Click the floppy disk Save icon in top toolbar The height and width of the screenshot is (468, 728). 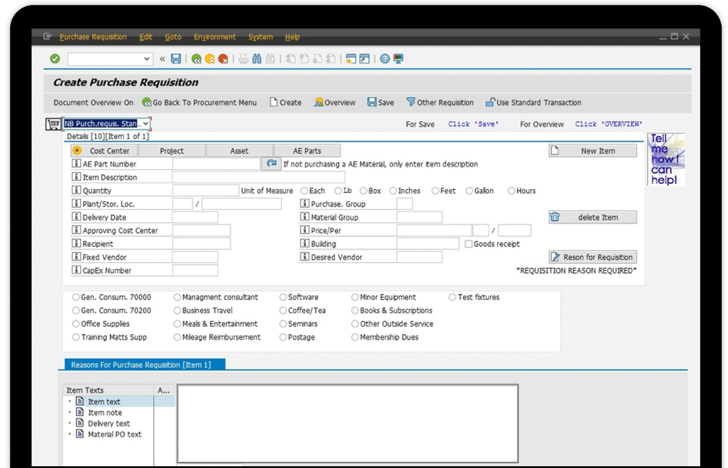click(176, 59)
